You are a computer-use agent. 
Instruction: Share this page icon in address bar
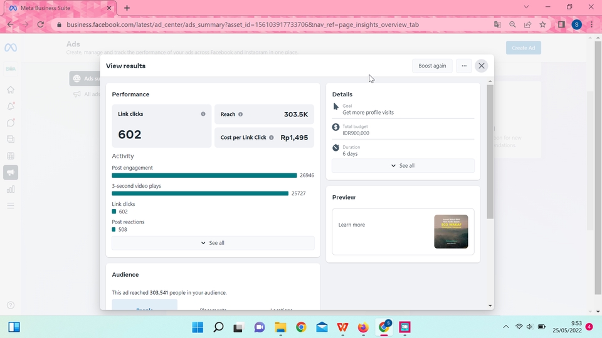(x=527, y=24)
